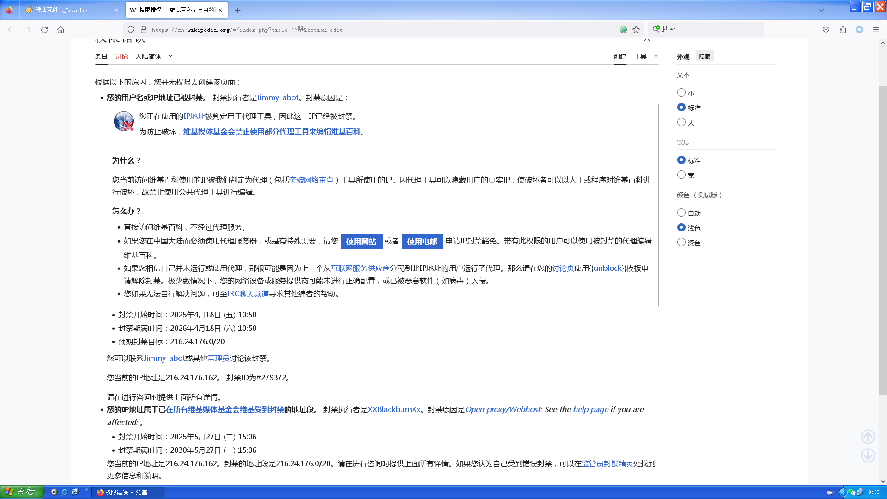Reload the current page
This screenshot has width=887, height=499.
(x=44, y=30)
